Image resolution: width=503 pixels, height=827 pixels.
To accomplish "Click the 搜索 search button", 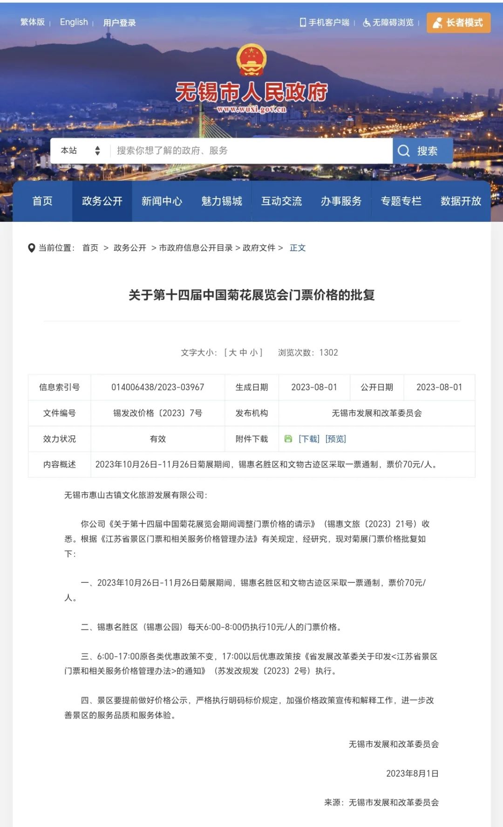I will tap(423, 151).
